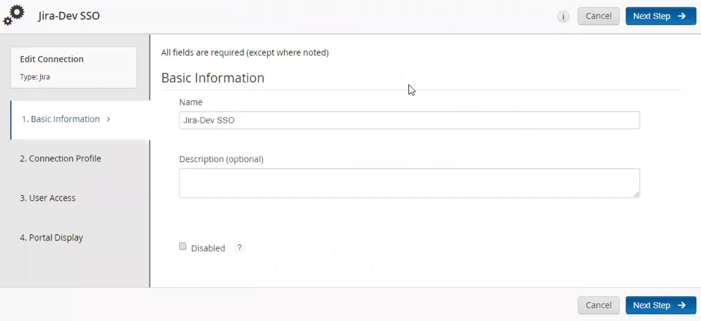Screen dimensions: 701x321
Task: Click the 'Type: Jira' text
Action: pyautogui.click(x=35, y=77)
